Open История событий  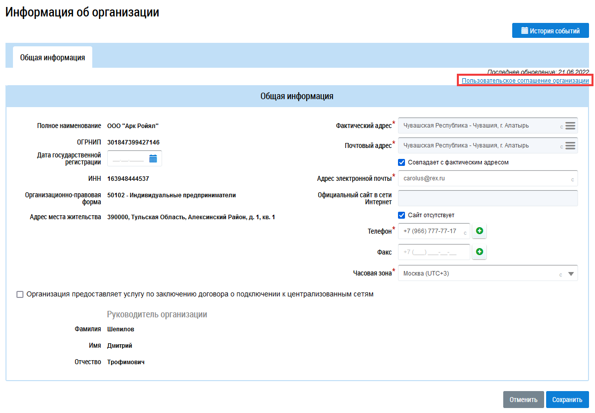pos(550,30)
